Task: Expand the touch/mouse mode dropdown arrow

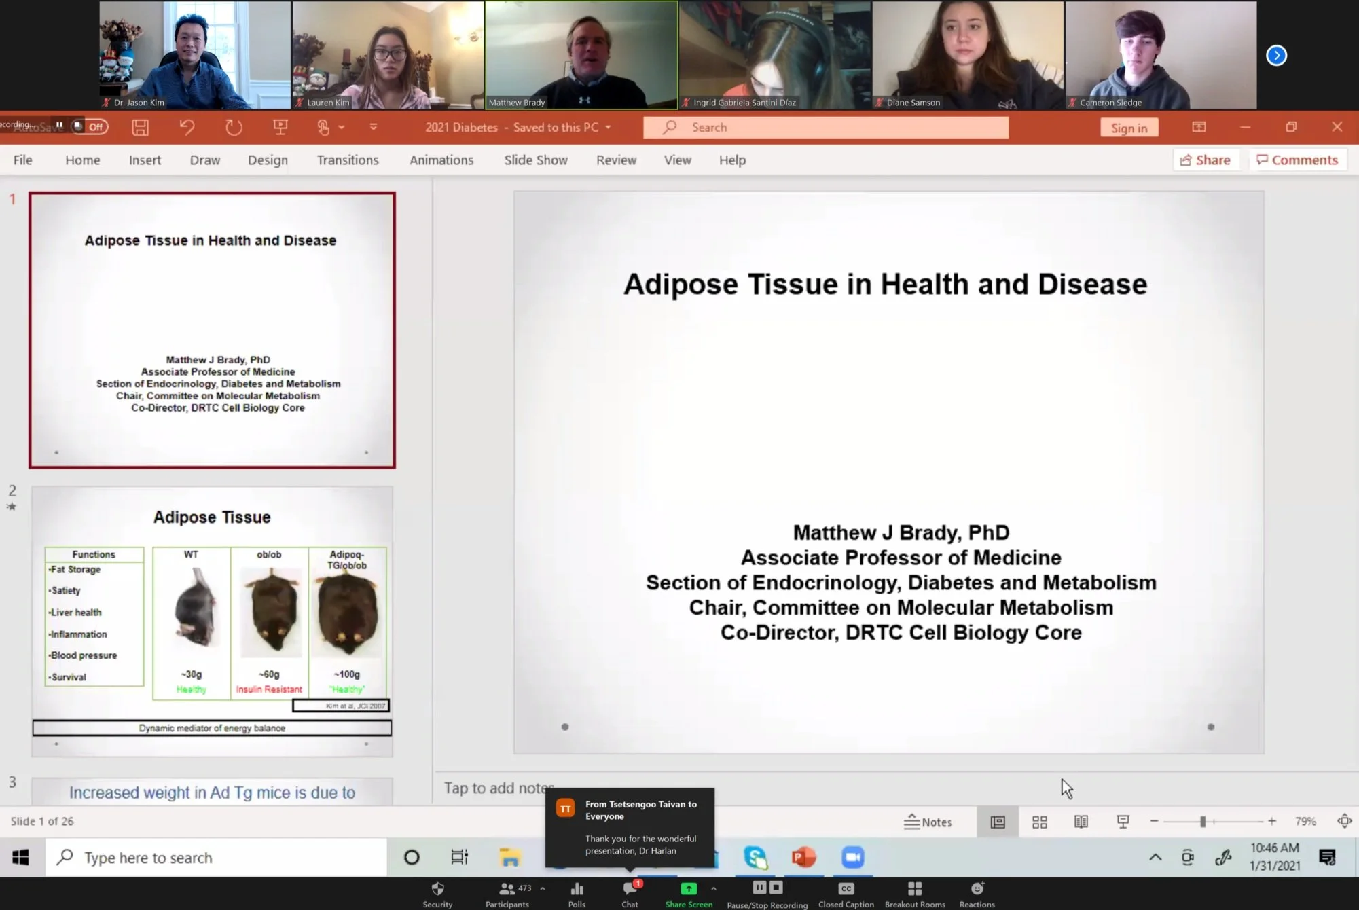Action: click(x=342, y=127)
